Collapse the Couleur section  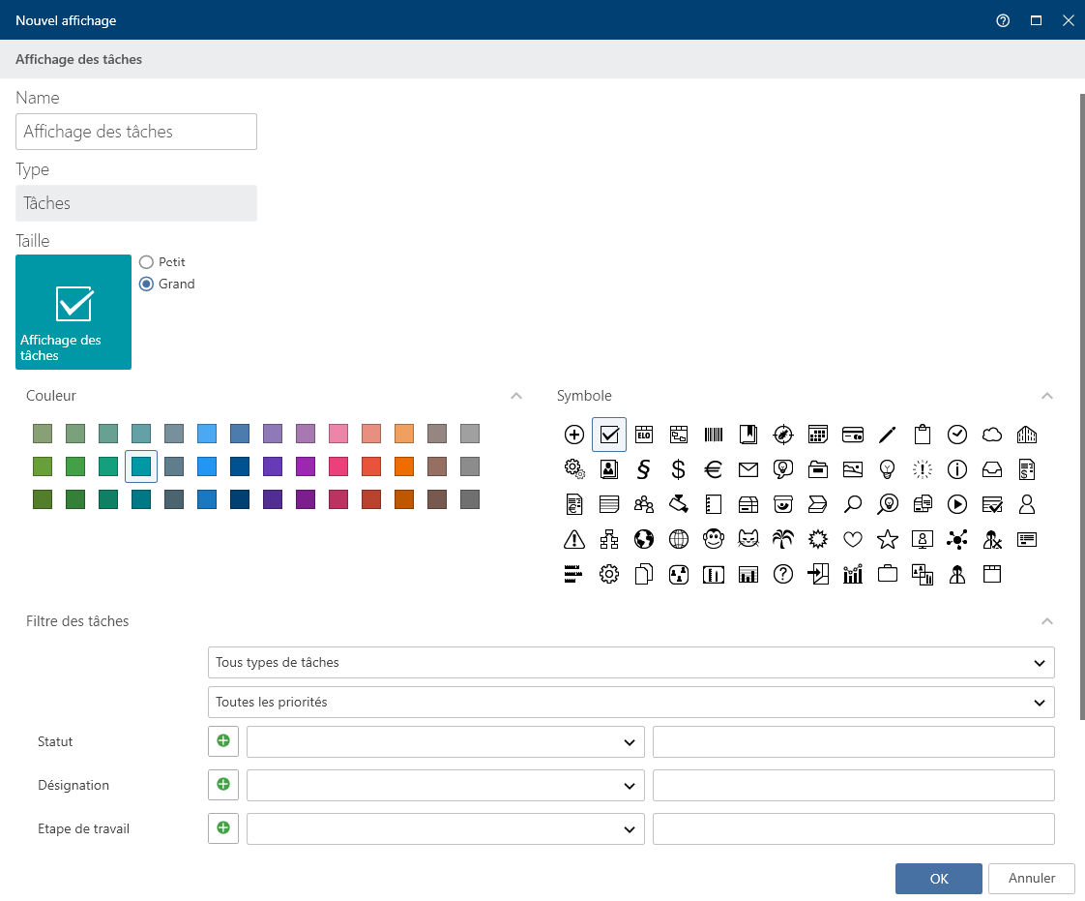point(516,396)
